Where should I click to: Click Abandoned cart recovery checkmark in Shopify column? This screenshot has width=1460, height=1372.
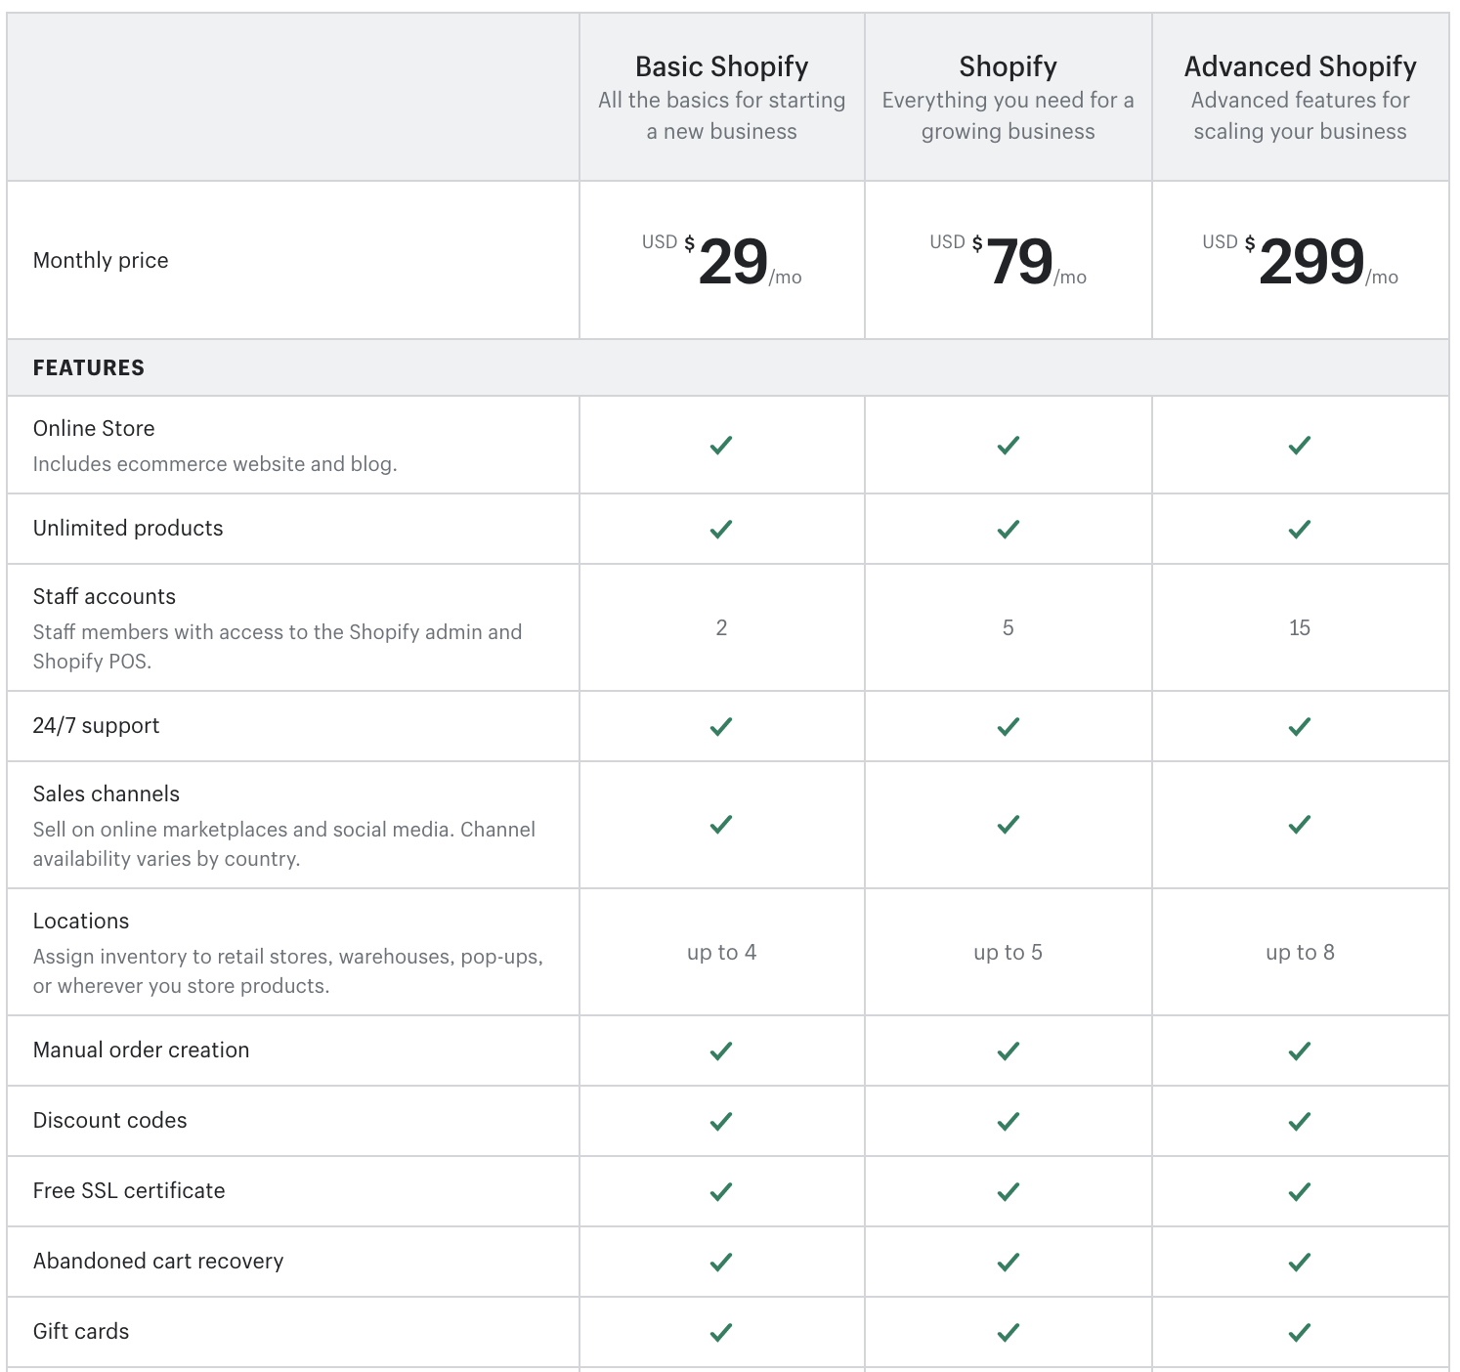point(1008,1263)
